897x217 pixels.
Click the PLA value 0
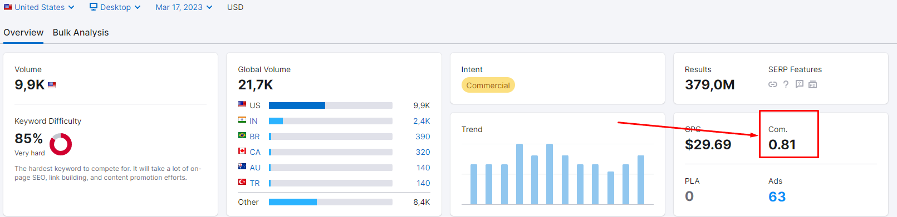coord(689,196)
